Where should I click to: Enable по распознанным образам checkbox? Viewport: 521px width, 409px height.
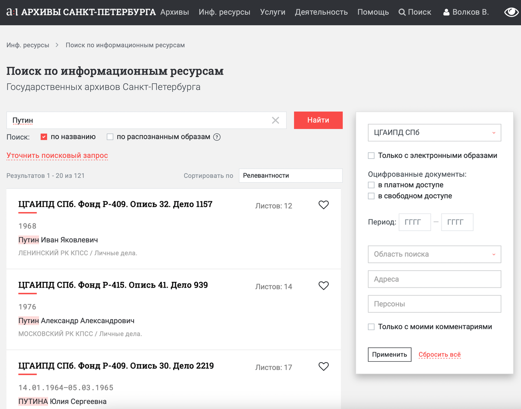pyautogui.click(x=110, y=137)
